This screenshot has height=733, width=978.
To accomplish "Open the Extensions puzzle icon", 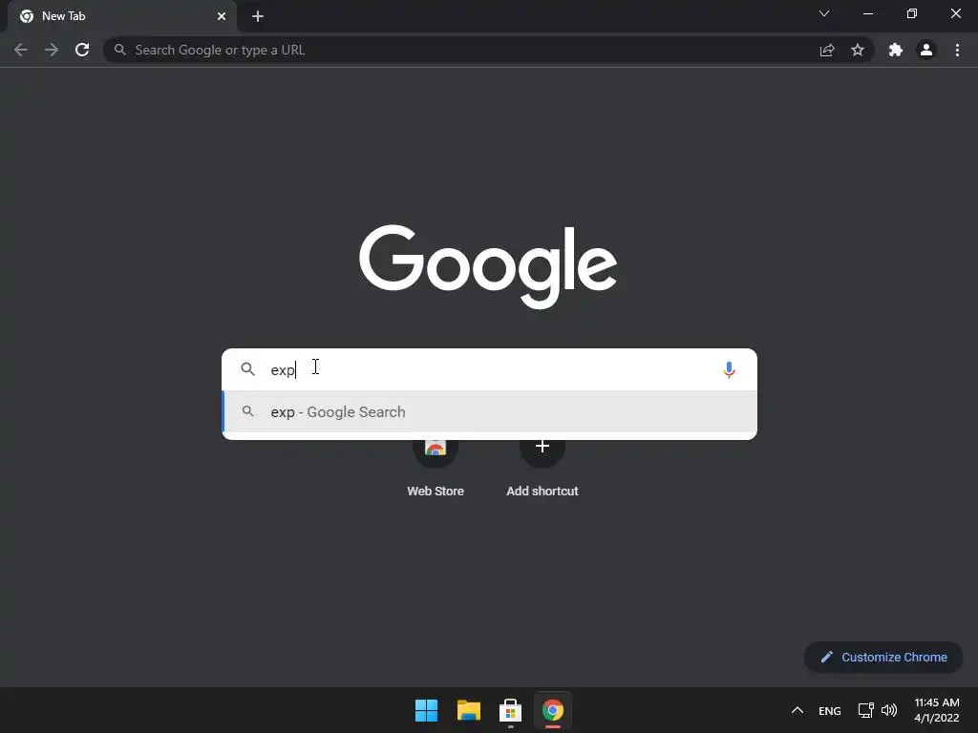I will [896, 50].
